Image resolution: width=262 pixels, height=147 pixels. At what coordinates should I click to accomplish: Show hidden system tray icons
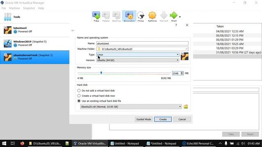[x=220, y=143]
